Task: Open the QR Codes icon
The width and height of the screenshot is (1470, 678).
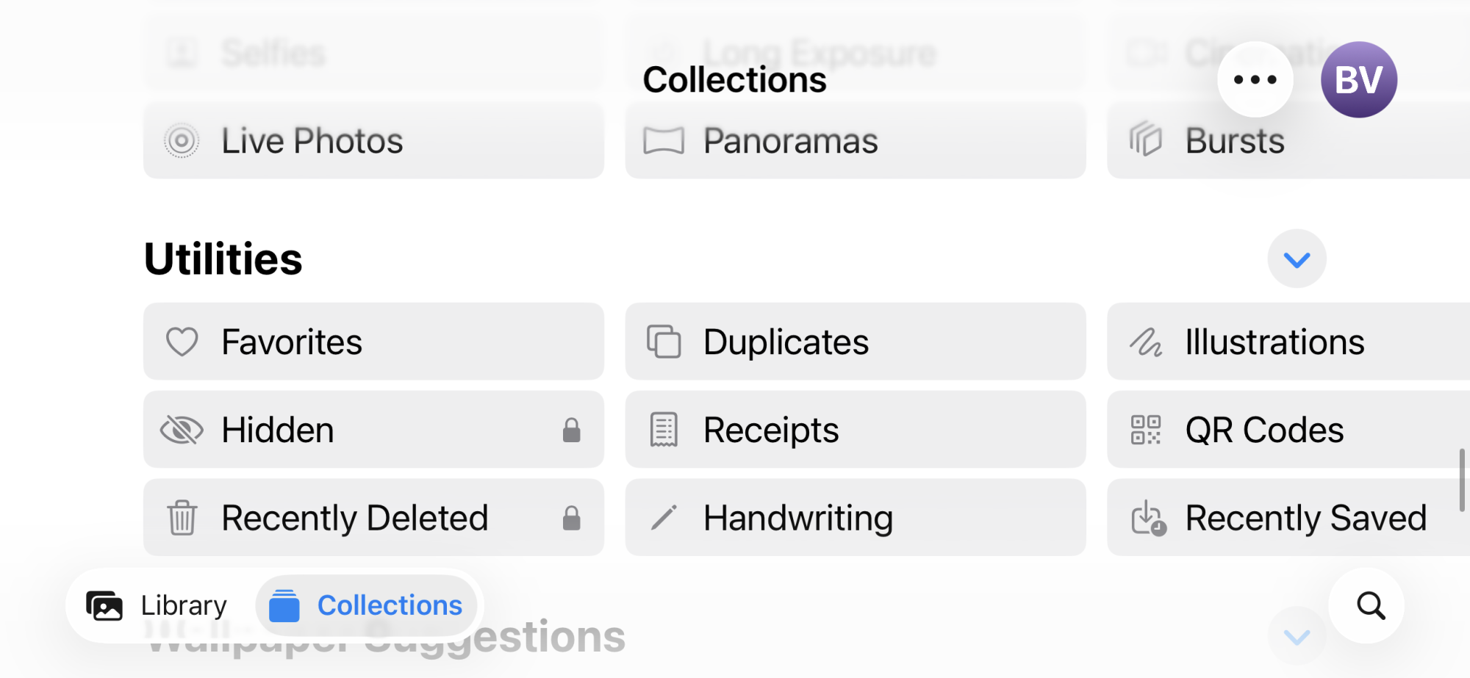Action: (x=1146, y=430)
